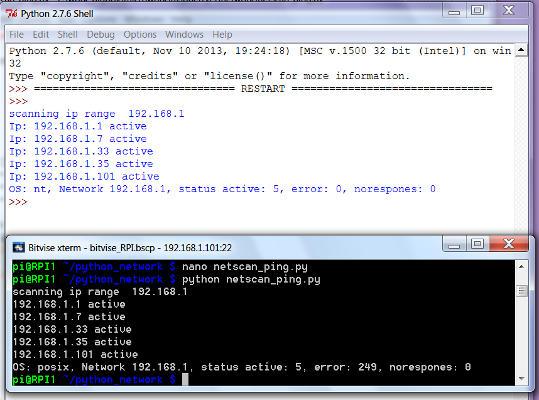
Task: Open the File menu in Python Shell
Action: coord(17,35)
